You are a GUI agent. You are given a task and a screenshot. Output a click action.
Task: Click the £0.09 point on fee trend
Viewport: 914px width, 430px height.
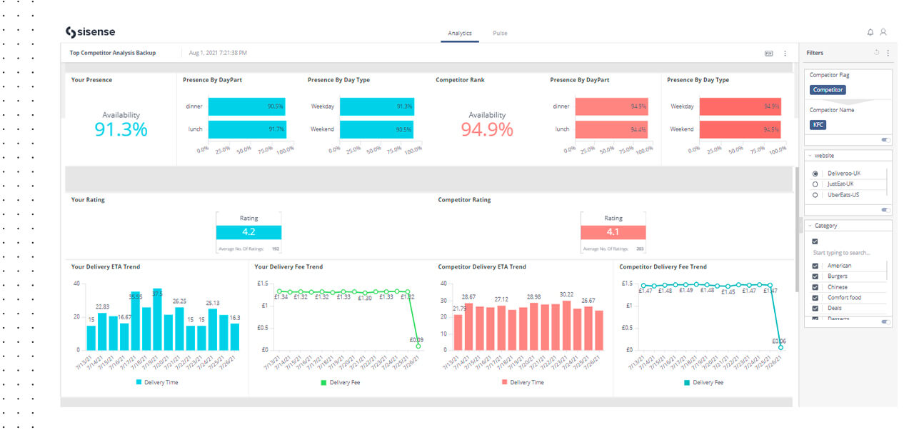click(418, 346)
